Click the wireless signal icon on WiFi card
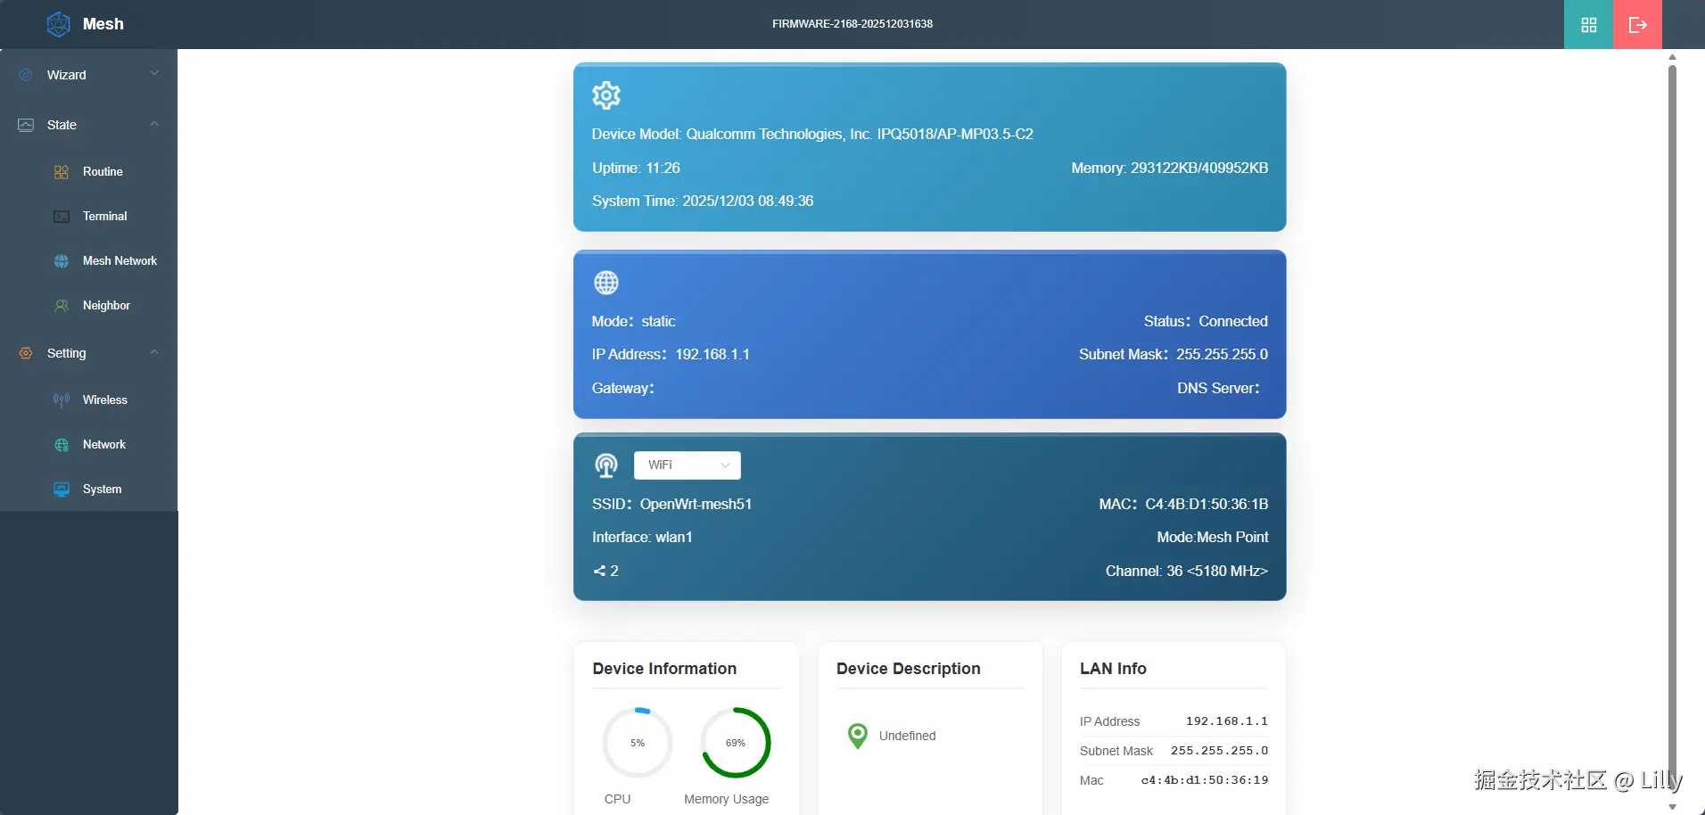The image size is (1705, 815). (606, 465)
